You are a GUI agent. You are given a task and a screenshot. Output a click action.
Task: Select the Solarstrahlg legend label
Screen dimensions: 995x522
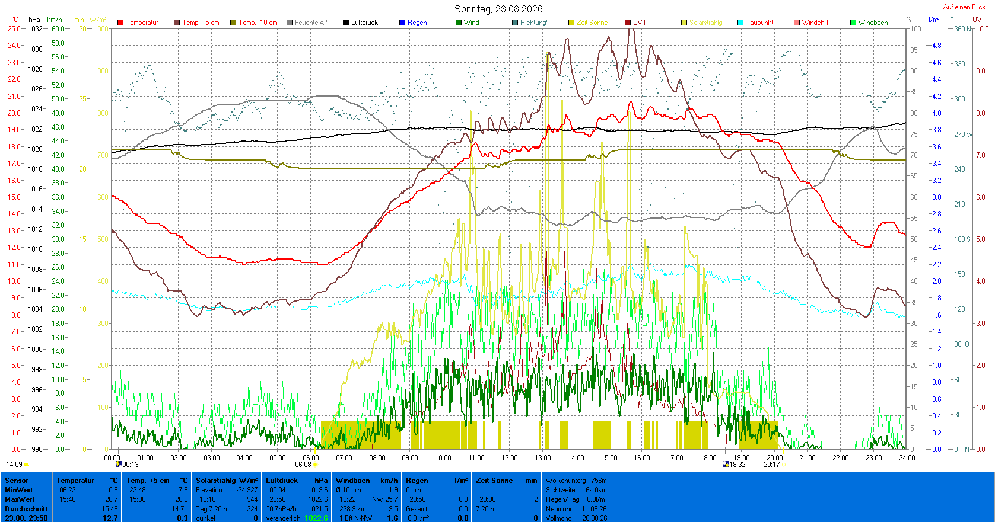[706, 23]
